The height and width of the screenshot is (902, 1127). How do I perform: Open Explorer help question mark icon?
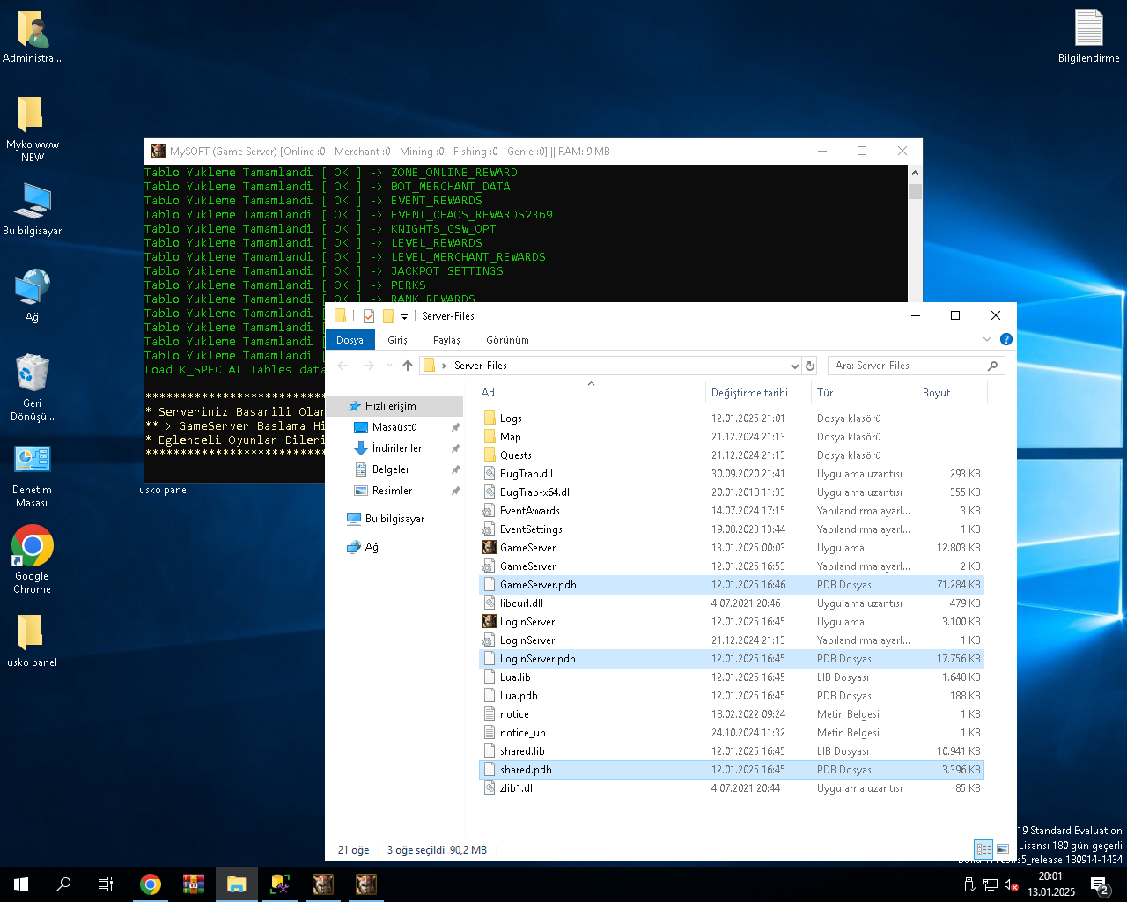(1006, 339)
